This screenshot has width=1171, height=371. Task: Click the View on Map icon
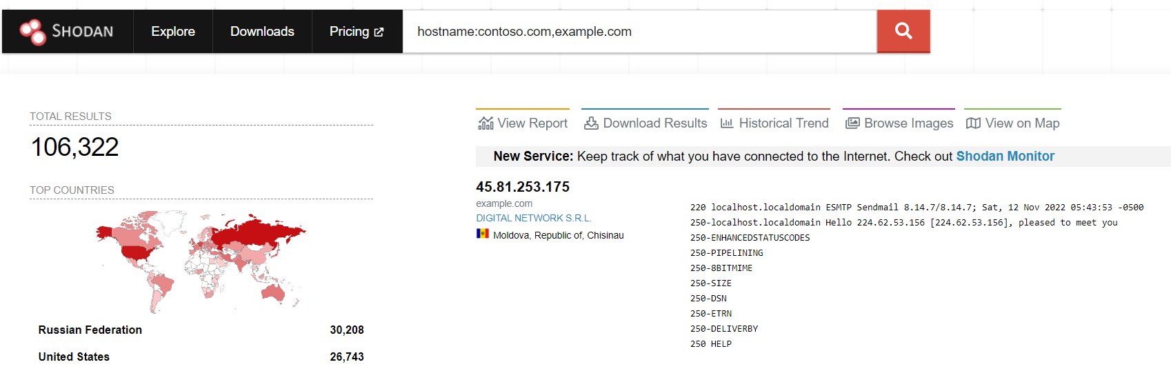coord(973,123)
